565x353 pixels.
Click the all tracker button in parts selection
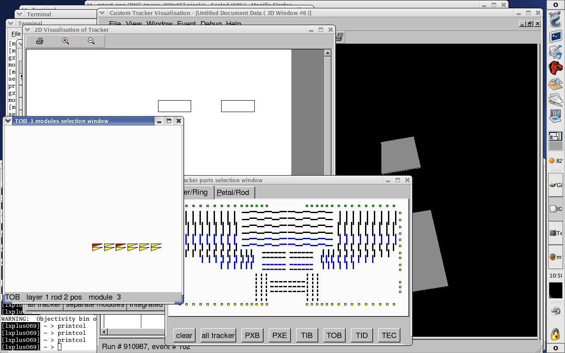[x=218, y=335]
